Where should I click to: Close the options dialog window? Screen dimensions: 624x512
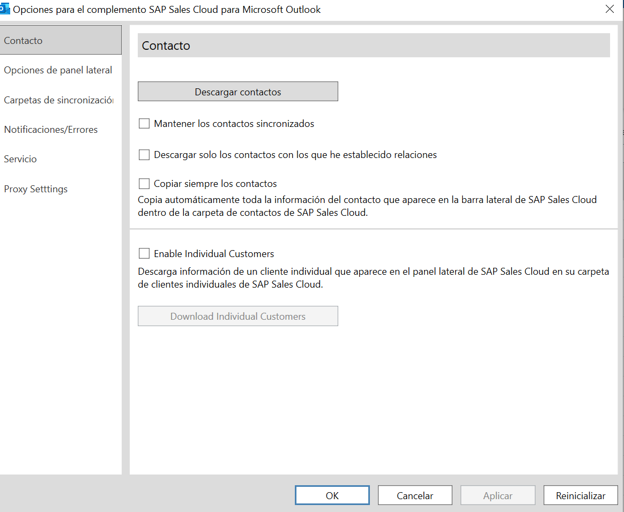click(x=610, y=9)
